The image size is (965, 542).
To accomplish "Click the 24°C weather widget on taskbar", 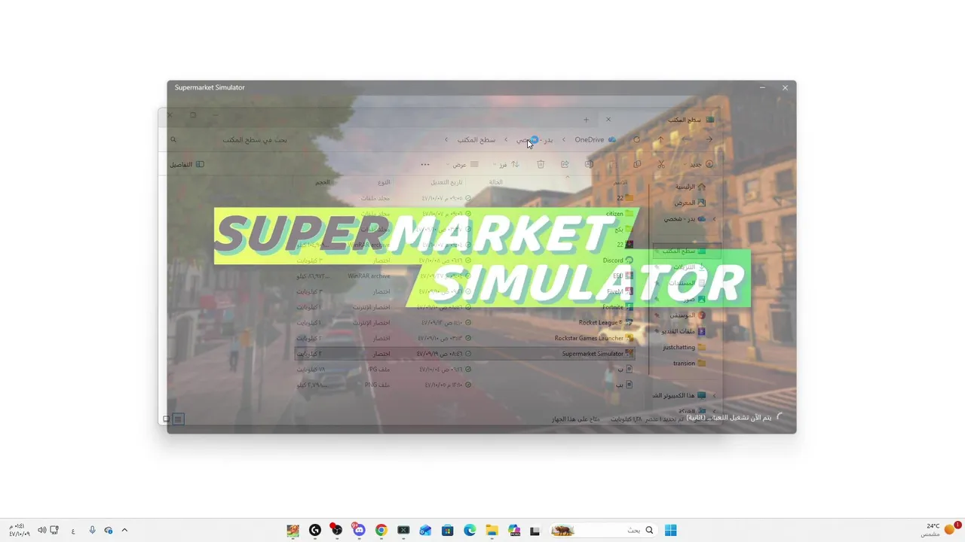I will pos(940,530).
